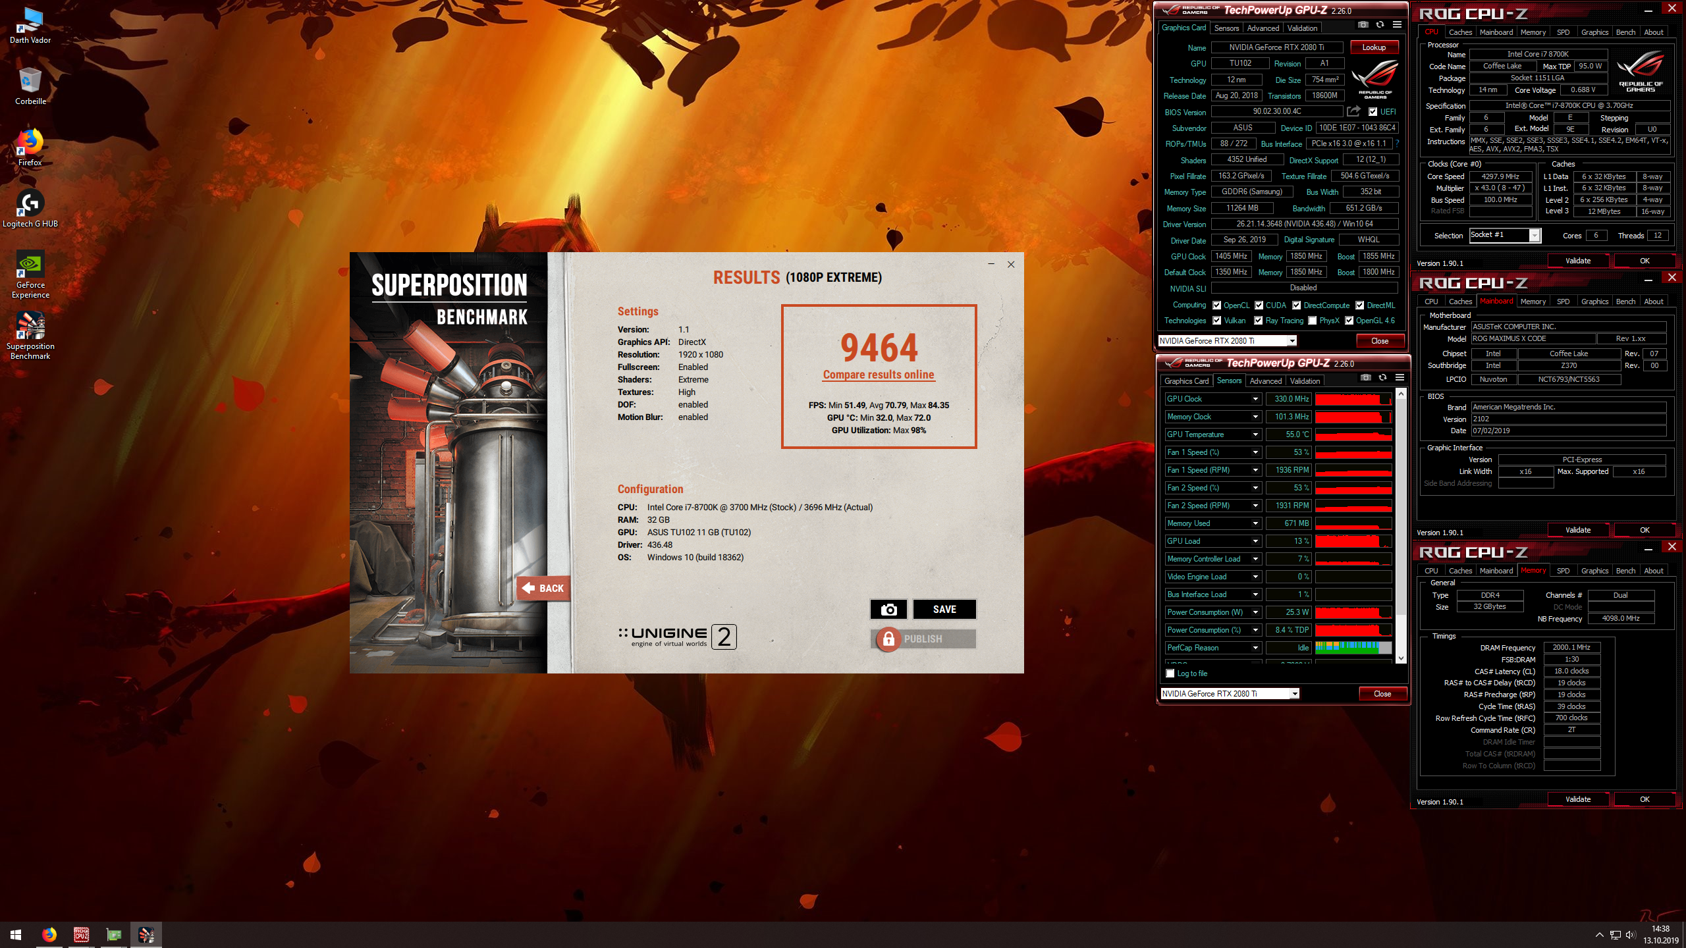This screenshot has height=948, width=1686.
Task: Open the Corbeille recycle bin icon
Action: (x=30, y=86)
